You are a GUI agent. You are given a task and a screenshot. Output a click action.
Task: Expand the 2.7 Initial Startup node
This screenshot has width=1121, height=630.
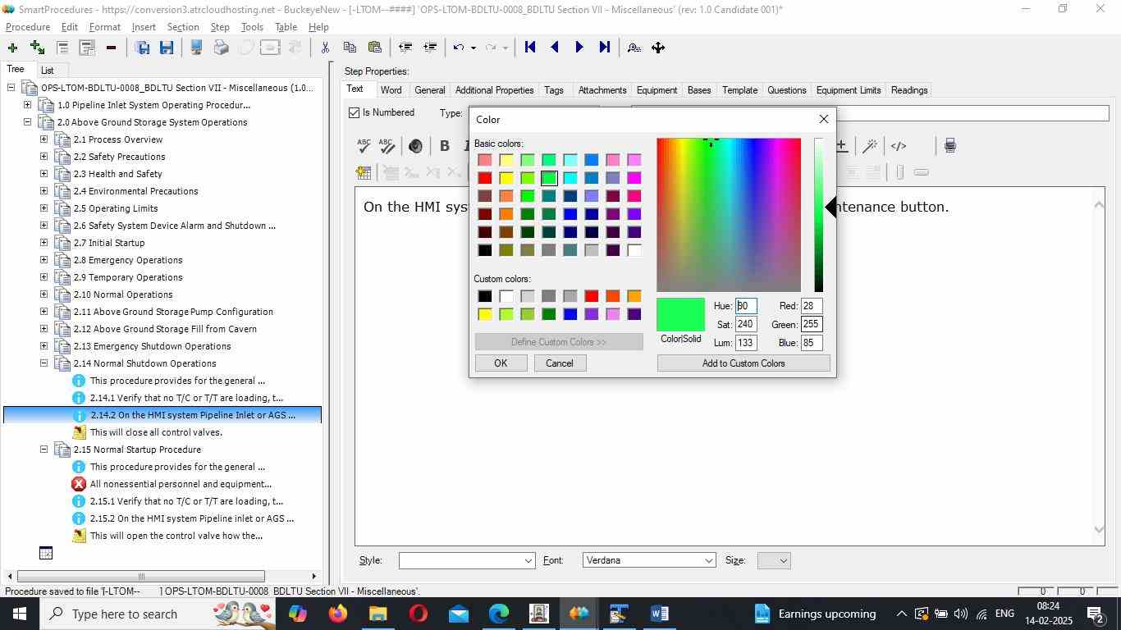[x=43, y=243]
